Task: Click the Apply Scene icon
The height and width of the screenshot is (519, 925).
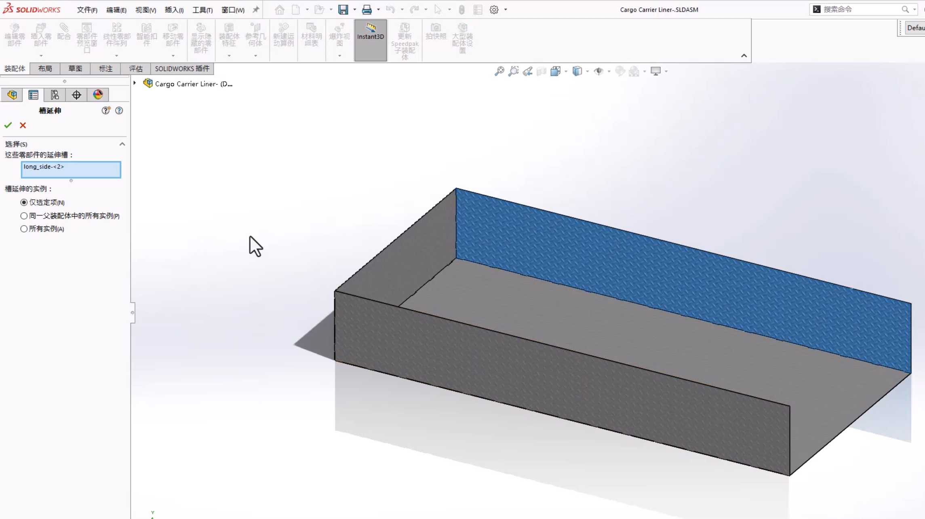Action: click(634, 72)
